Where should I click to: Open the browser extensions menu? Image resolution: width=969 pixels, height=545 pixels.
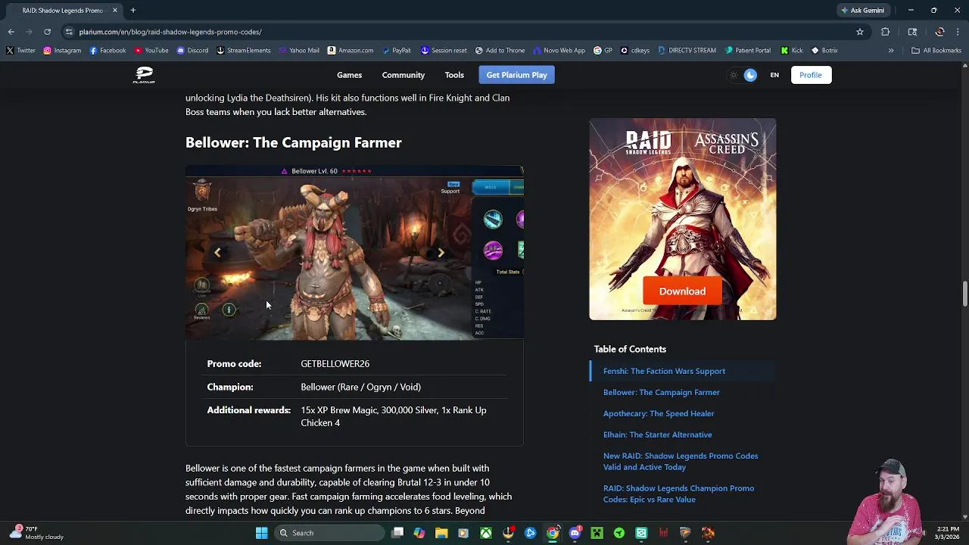pos(885,32)
